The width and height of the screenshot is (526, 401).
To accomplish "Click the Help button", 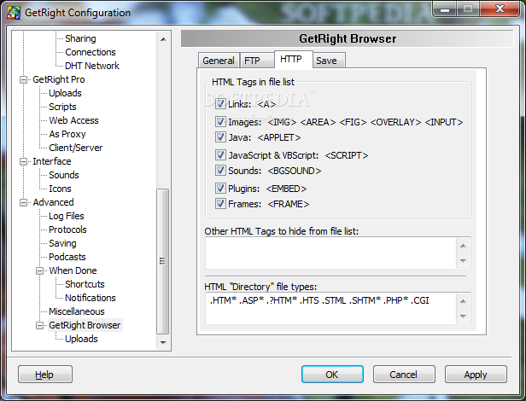I will (x=45, y=375).
